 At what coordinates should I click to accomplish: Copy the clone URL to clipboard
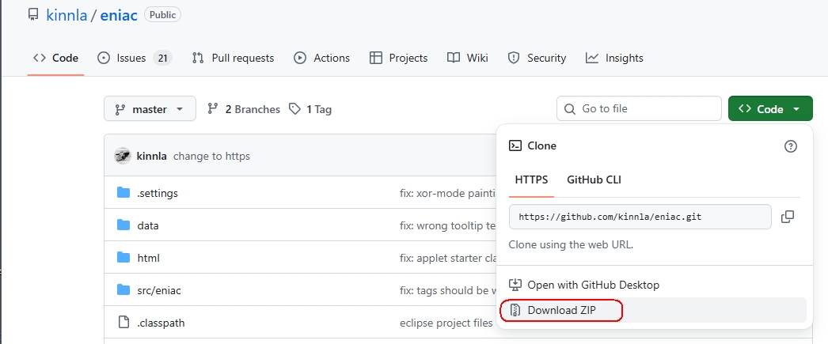pos(787,217)
